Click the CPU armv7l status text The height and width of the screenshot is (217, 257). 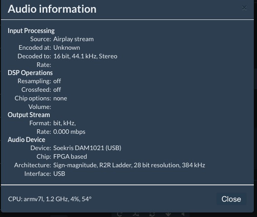tap(50, 199)
